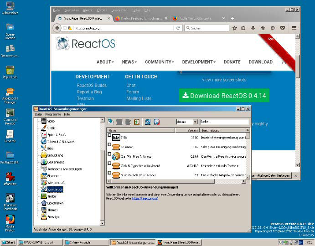Open DOWNLOAD link on ReactOS site

pos(261,62)
